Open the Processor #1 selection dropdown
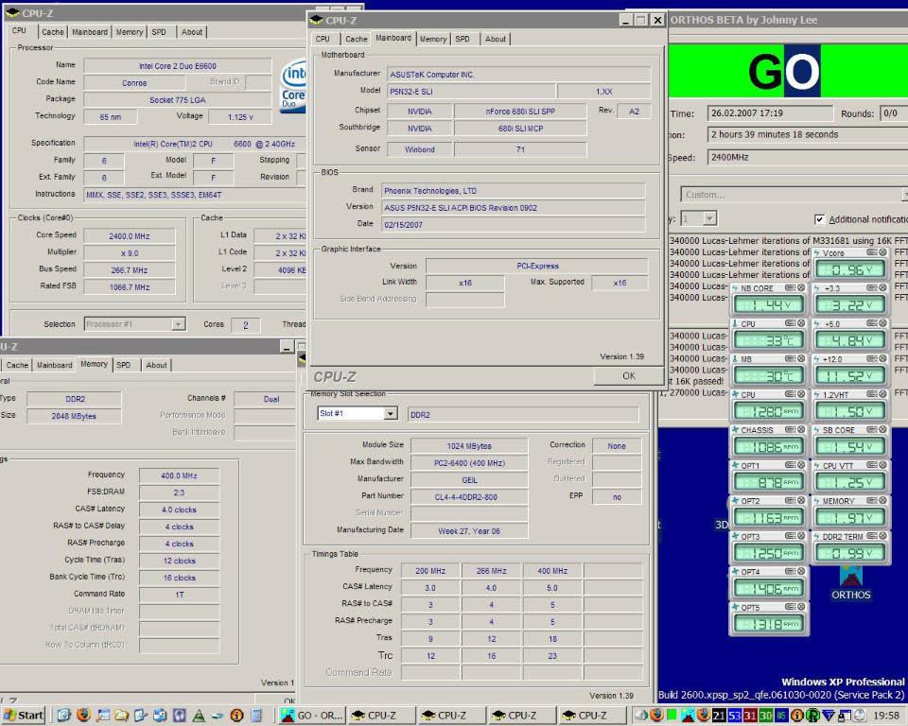This screenshot has width=908, height=726. tap(179, 324)
